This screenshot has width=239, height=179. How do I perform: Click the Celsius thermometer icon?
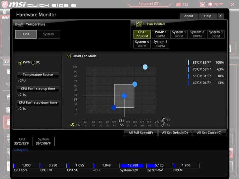(x=163, y=125)
